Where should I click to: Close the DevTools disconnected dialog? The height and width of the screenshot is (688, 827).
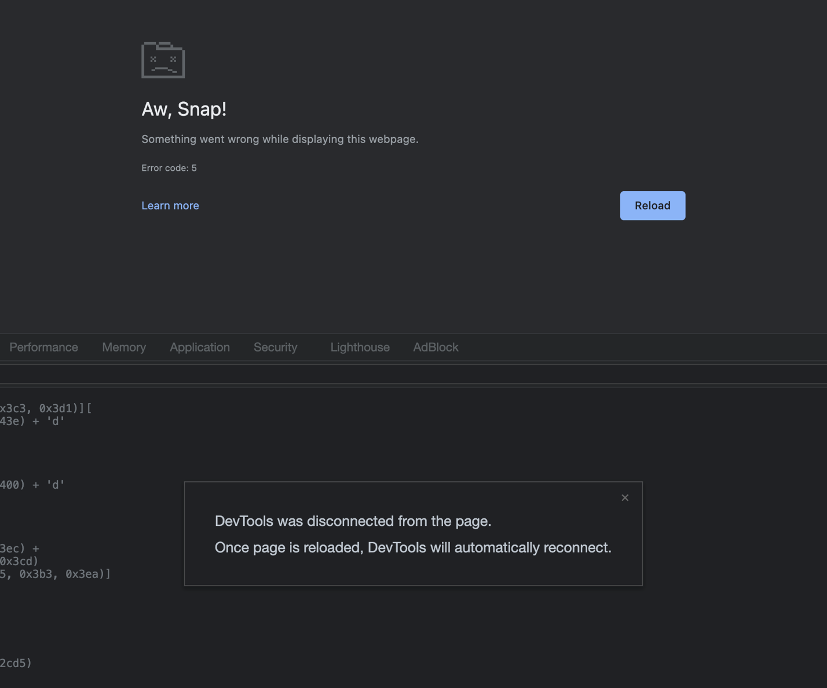625,497
